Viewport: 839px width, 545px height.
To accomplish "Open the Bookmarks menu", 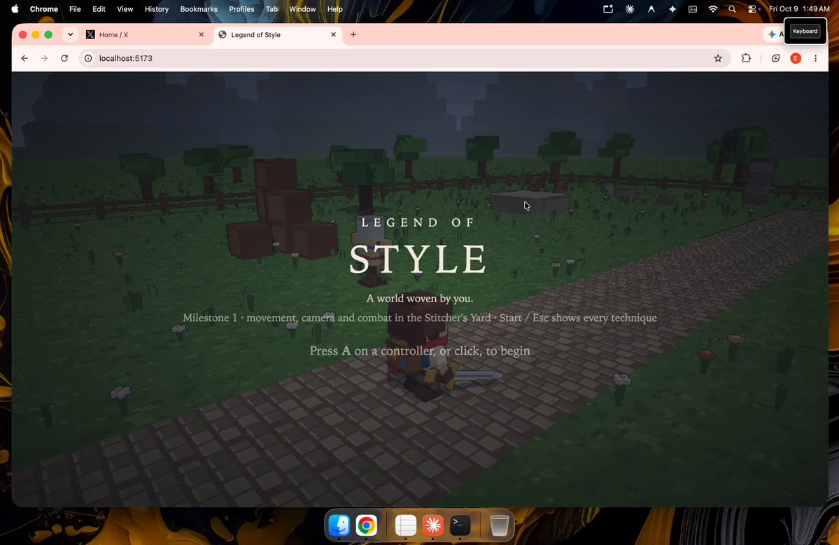I will [199, 9].
